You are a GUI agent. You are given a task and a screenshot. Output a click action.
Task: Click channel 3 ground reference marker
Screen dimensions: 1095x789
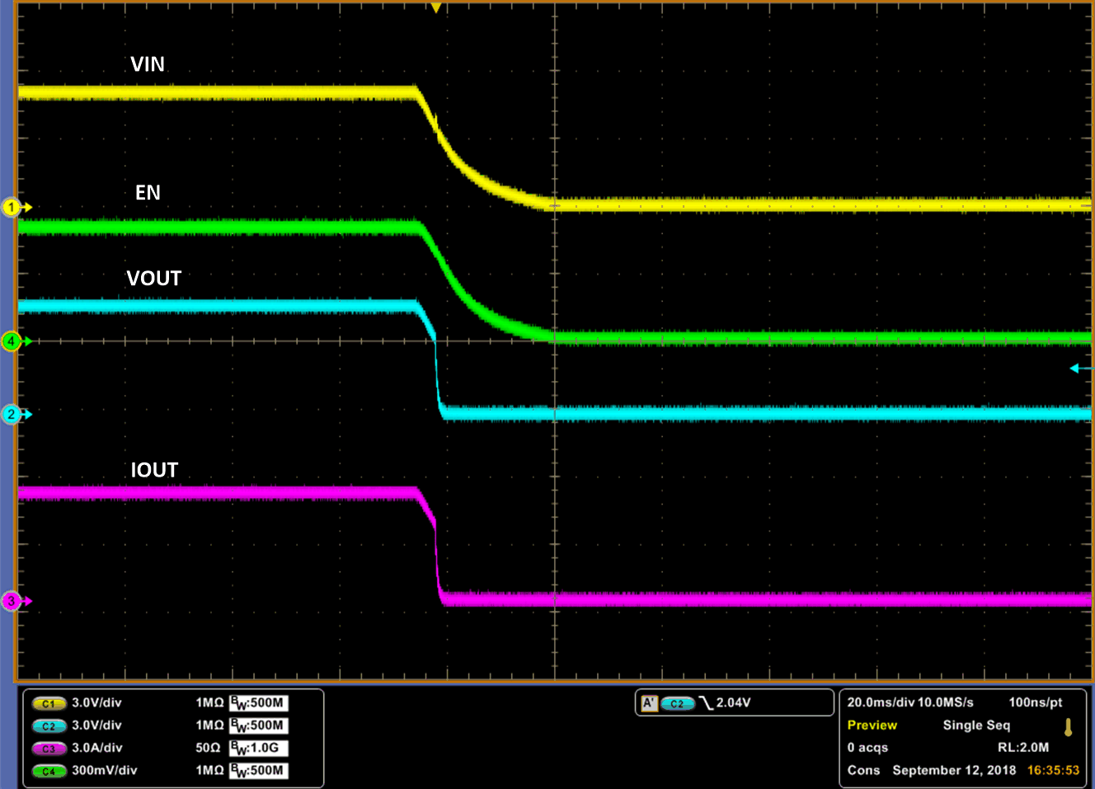coord(12,601)
